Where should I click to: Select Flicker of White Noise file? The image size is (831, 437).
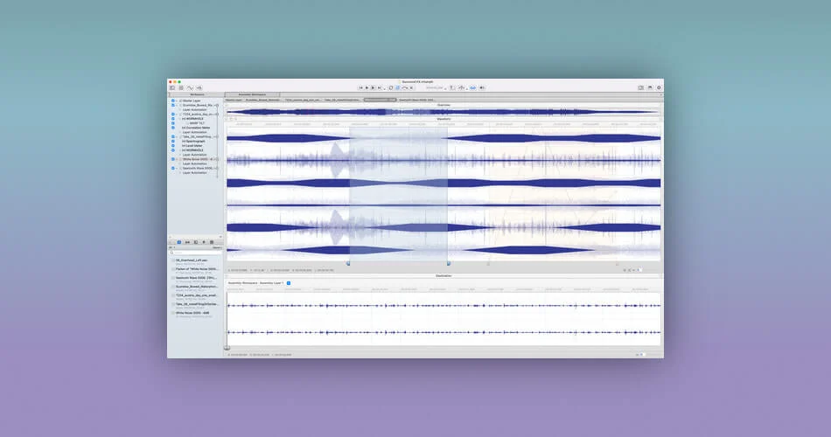tap(197, 269)
